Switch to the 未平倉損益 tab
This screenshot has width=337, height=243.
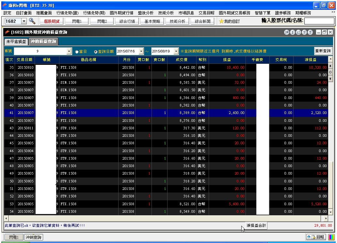click(16, 42)
